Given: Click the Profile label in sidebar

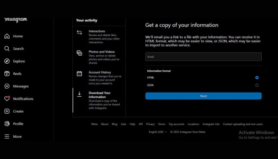Looking at the screenshot, I should [x=18, y=124].
